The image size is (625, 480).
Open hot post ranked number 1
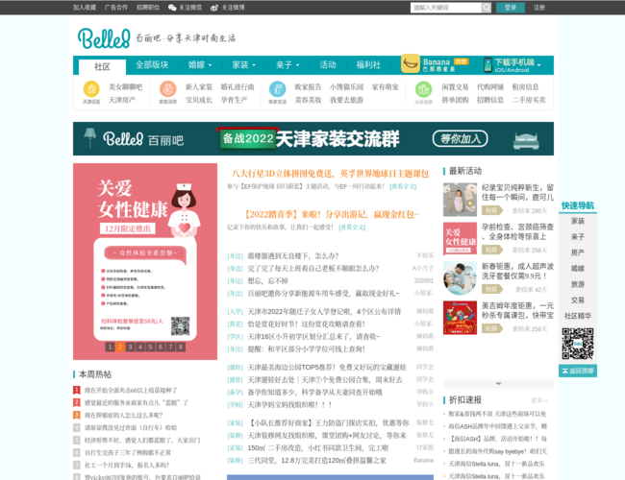pyautogui.click(x=131, y=391)
